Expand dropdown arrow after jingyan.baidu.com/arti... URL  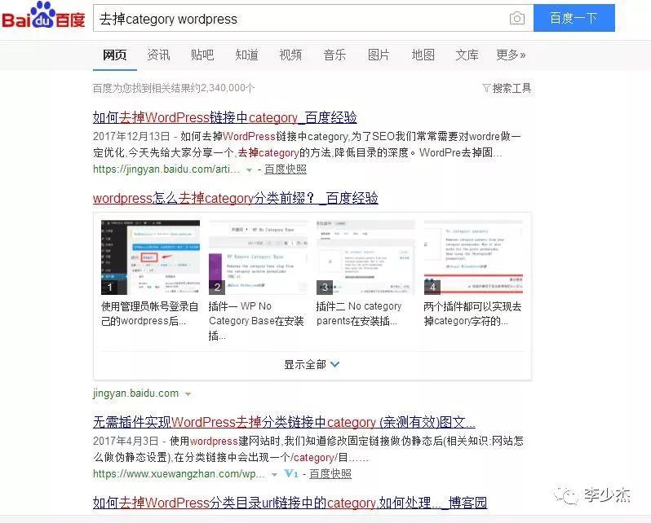[x=249, y=170]
